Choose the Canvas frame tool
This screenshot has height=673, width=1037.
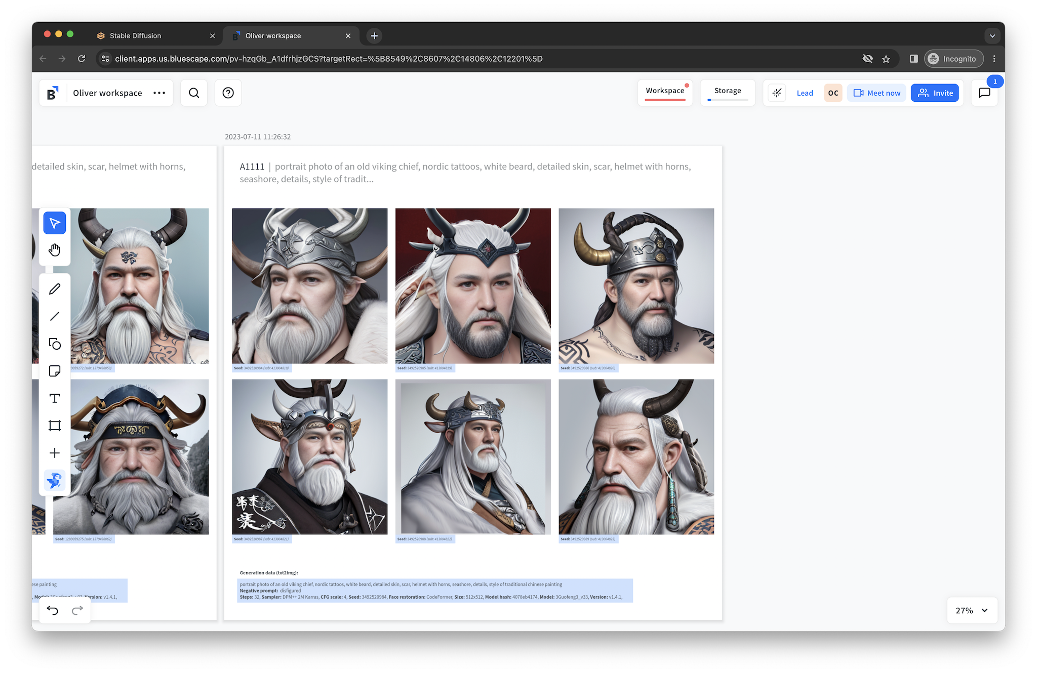55,426
